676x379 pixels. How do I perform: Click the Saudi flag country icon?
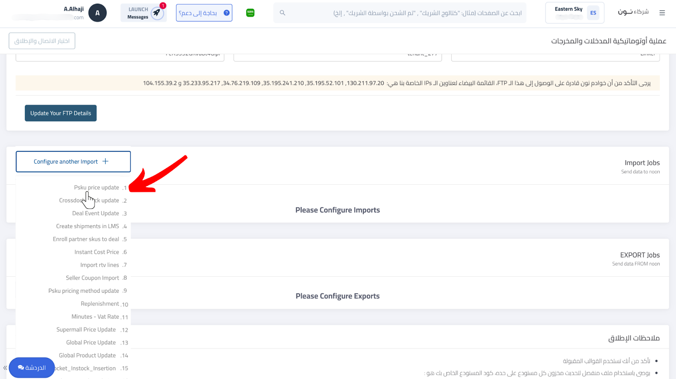pyautogui.click(x=250, y=13)
